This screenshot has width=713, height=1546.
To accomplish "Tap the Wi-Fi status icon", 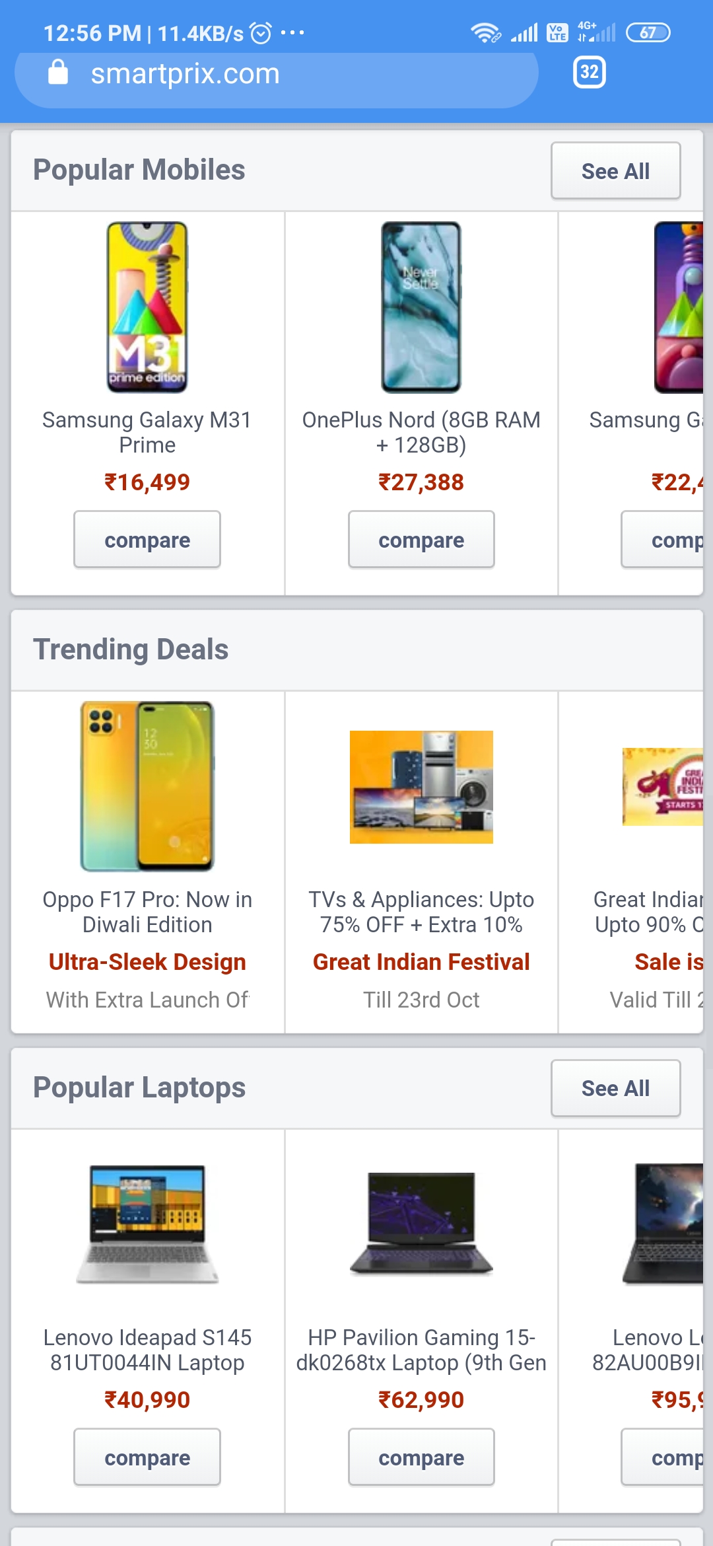I will click(x=485, y=32).
